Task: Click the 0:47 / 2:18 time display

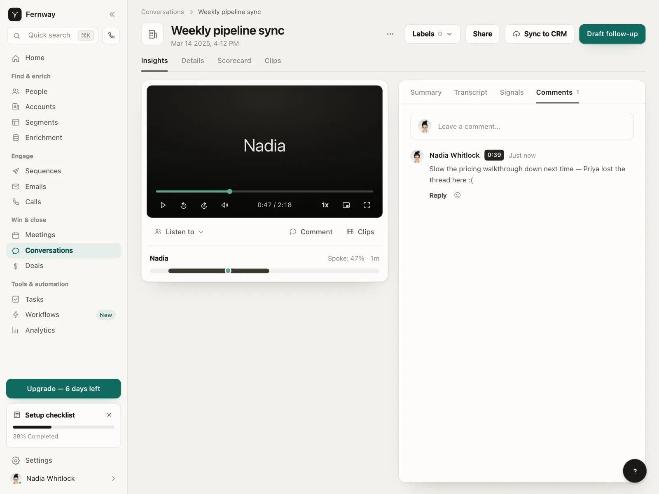Action: [x=275, y=205]
